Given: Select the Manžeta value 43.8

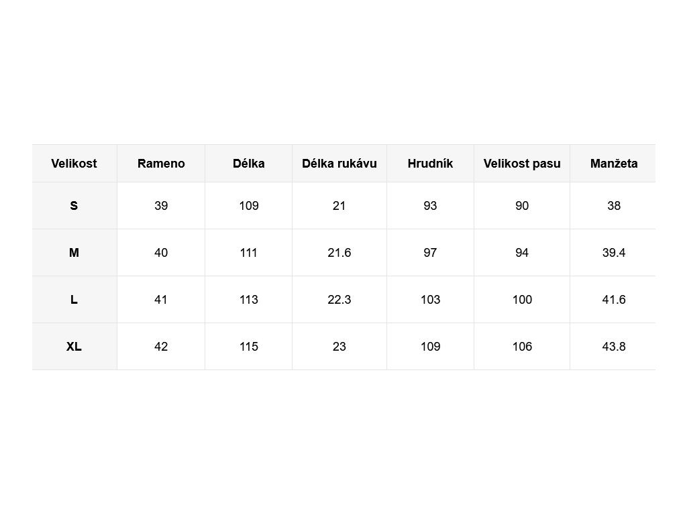Looking at the screenshot, I should 614,347.
